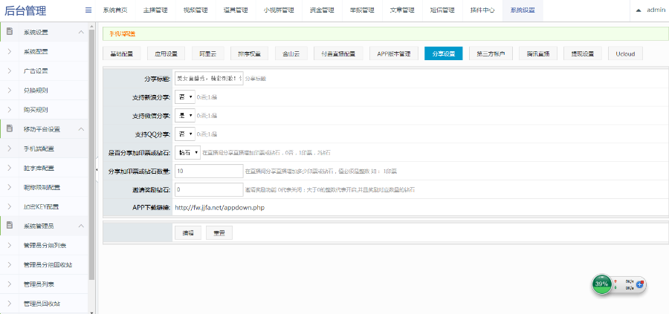Open 资金管理 in top navigation

click(x=322, y=10)
